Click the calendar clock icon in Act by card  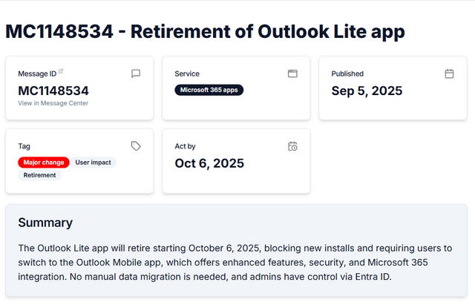[x=292, y=146]
